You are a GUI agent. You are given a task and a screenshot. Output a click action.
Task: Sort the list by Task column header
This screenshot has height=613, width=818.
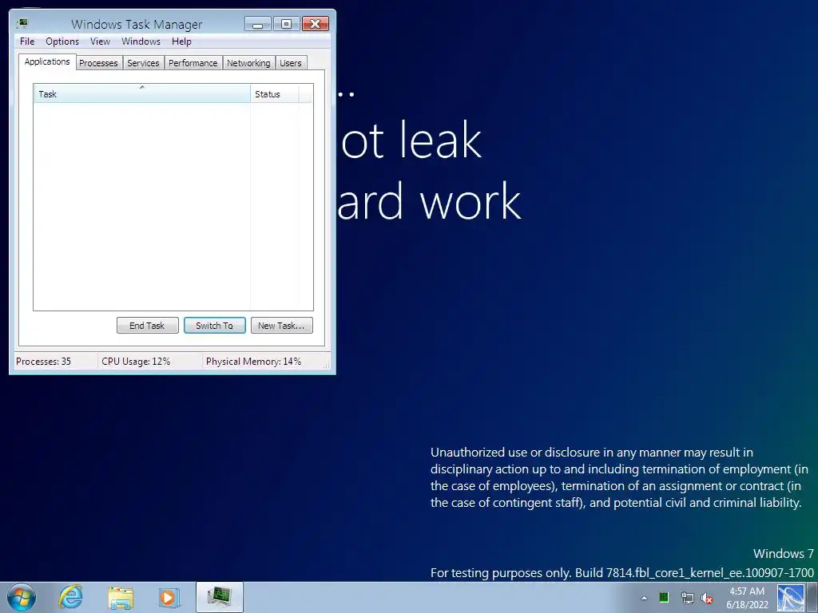pyautogui.click(x=142, y=94)
